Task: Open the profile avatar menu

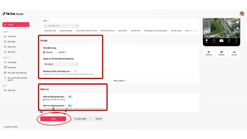Action: tap(242, 14)
